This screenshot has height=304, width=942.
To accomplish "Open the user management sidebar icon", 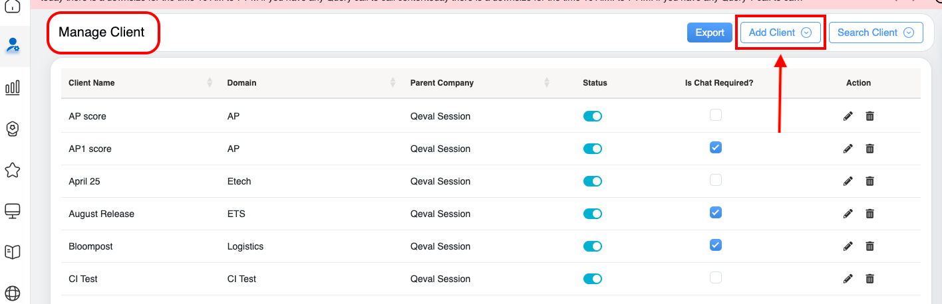I will 13,46.
